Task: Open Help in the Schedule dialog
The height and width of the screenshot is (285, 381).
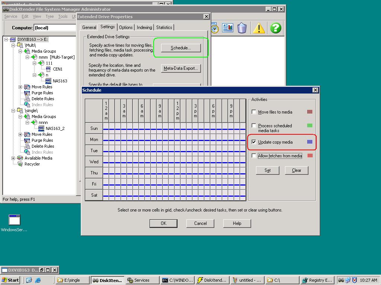Action: pos(237,223)
